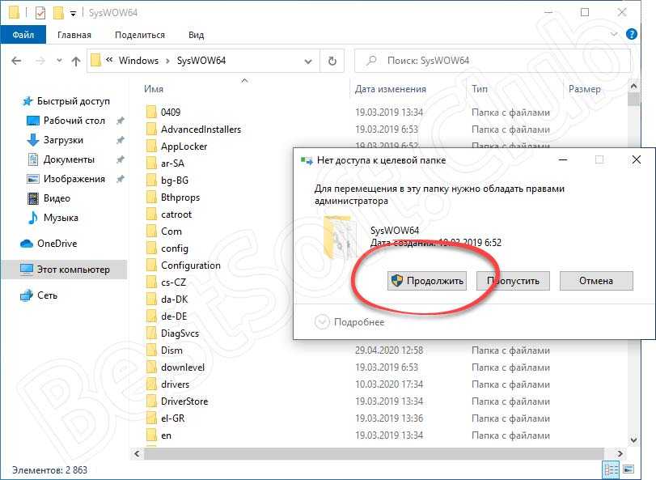Select Музыка in the navigation pane
The image size is (656, 480).
coord(53,218)
